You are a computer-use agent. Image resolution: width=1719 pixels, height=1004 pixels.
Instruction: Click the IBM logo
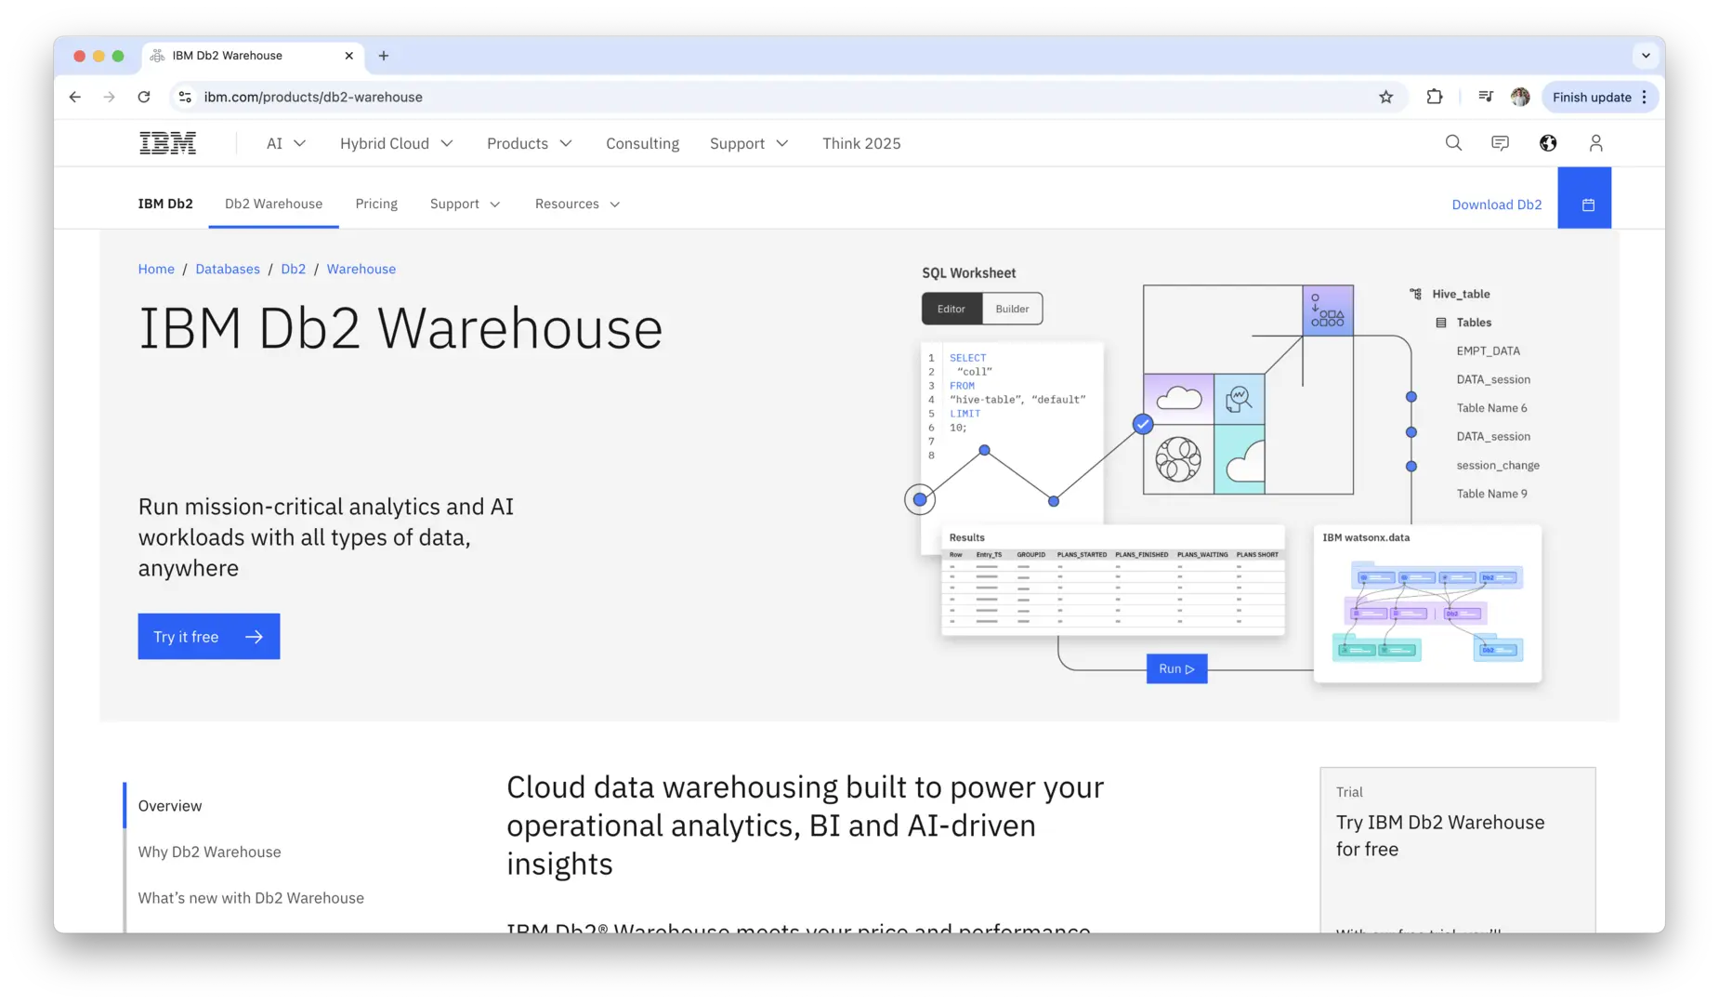pos(167,143)
